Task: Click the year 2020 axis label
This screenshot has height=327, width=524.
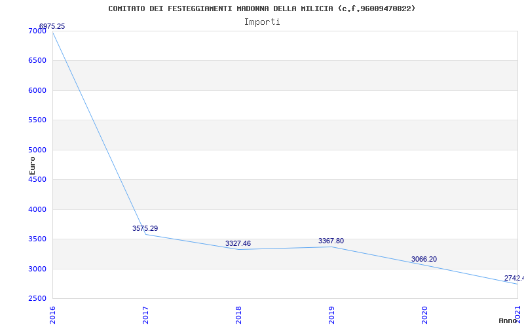Action: tap(424, 315)
